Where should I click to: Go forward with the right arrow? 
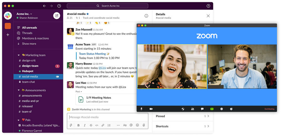click(51, 6)
